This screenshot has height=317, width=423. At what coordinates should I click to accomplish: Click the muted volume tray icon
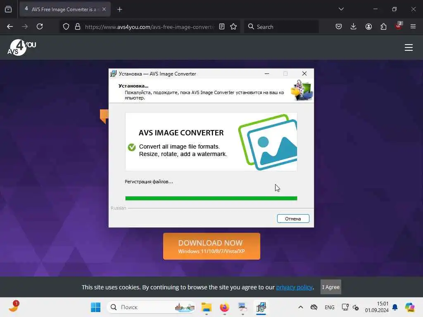tap(356, 307)
